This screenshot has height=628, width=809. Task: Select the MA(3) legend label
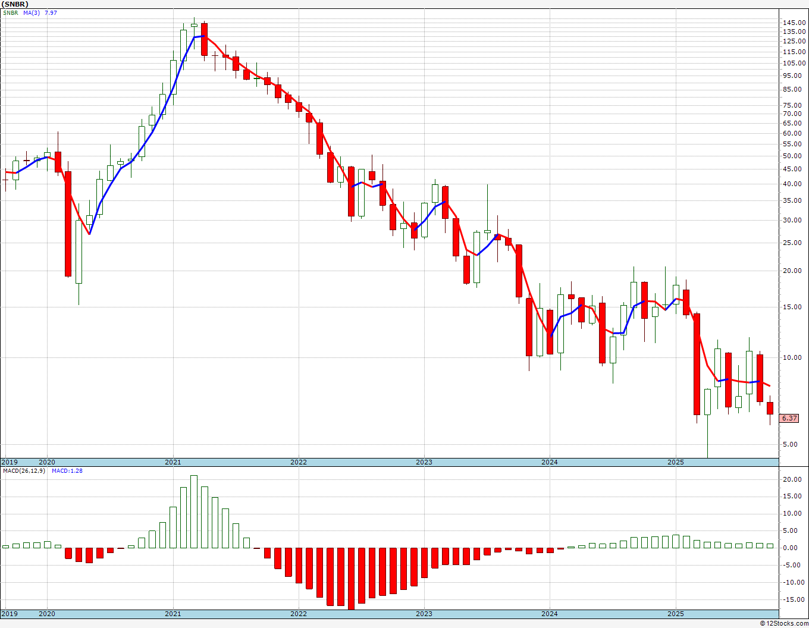click(32, 12)
